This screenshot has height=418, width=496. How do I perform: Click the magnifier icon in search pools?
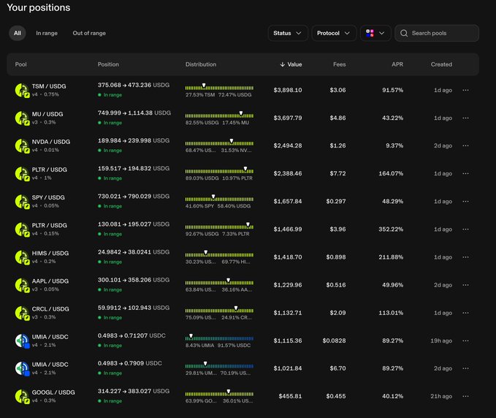[404, 33]
